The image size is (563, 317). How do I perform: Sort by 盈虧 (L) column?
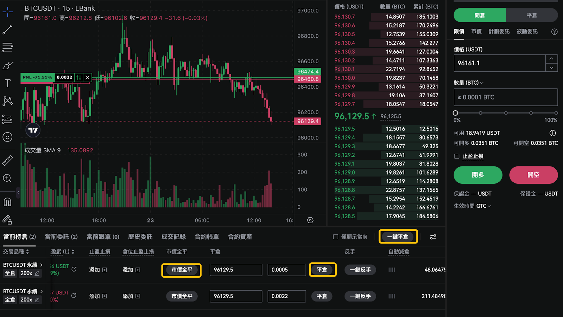pos(63,252)
